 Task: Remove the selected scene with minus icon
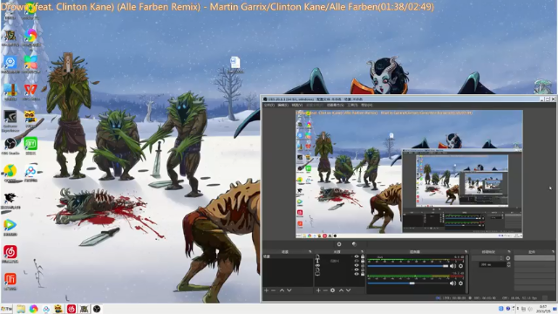(273, 290)
